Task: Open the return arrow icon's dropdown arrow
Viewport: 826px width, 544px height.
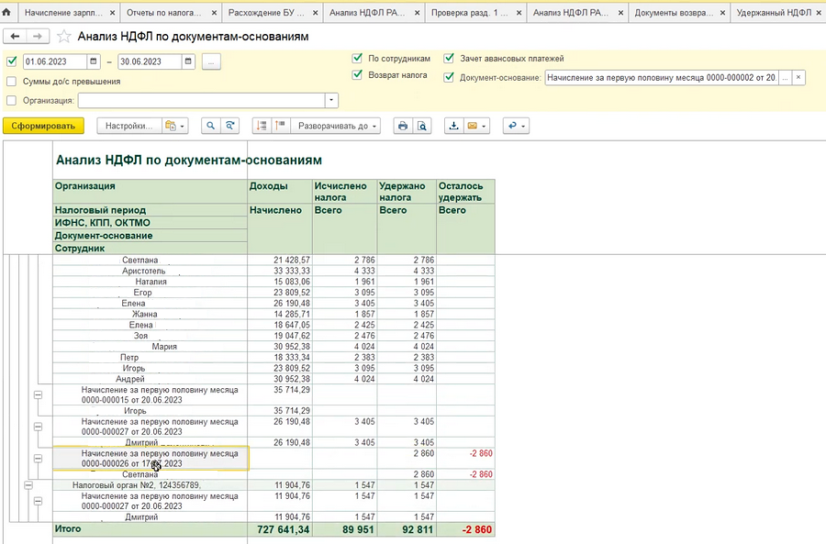Action: 523,126
